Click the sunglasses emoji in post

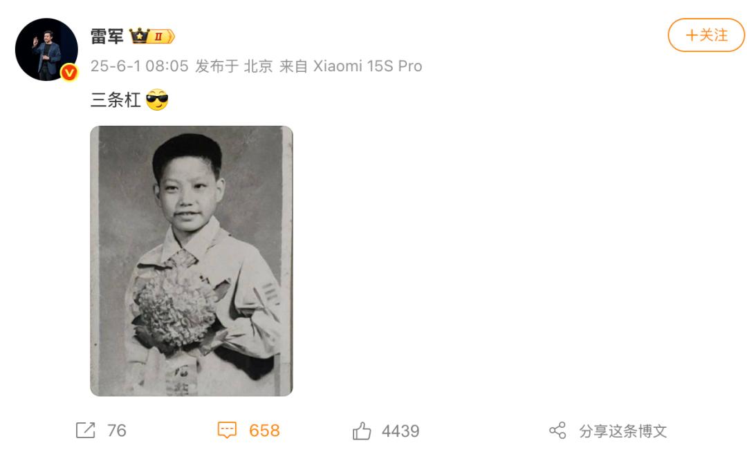click(157, 100)
